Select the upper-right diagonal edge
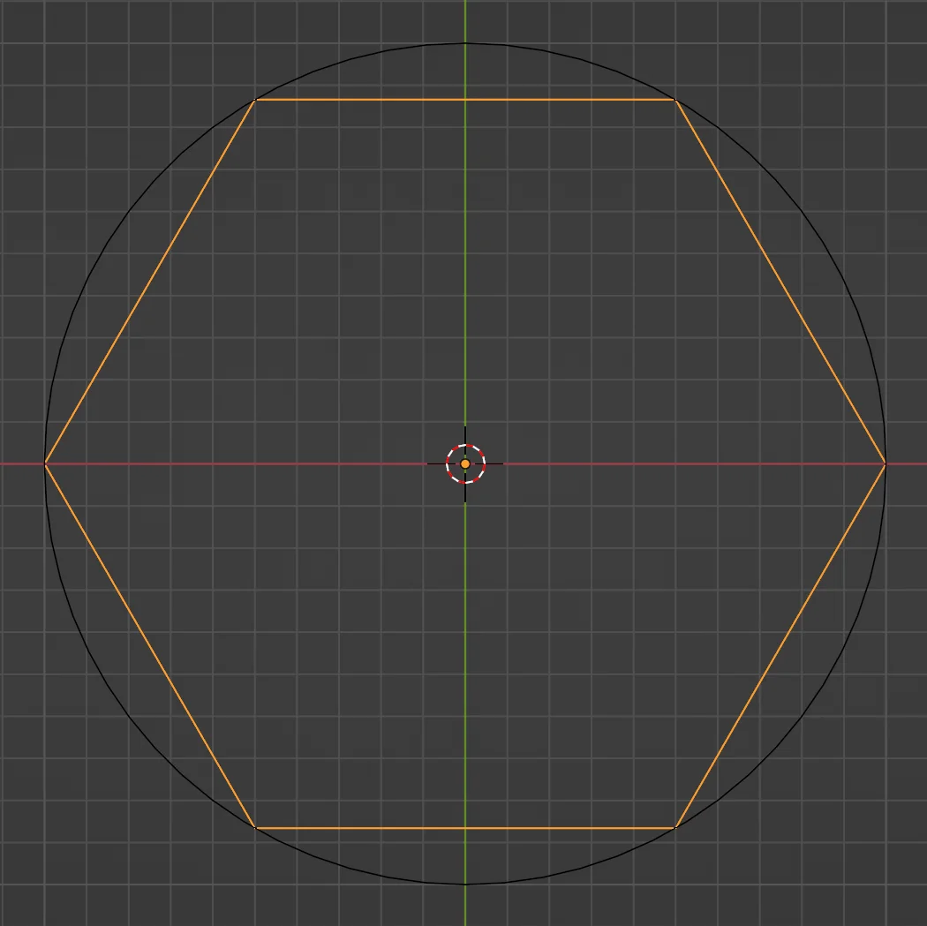The image size is (927, 926). point(780,281)
